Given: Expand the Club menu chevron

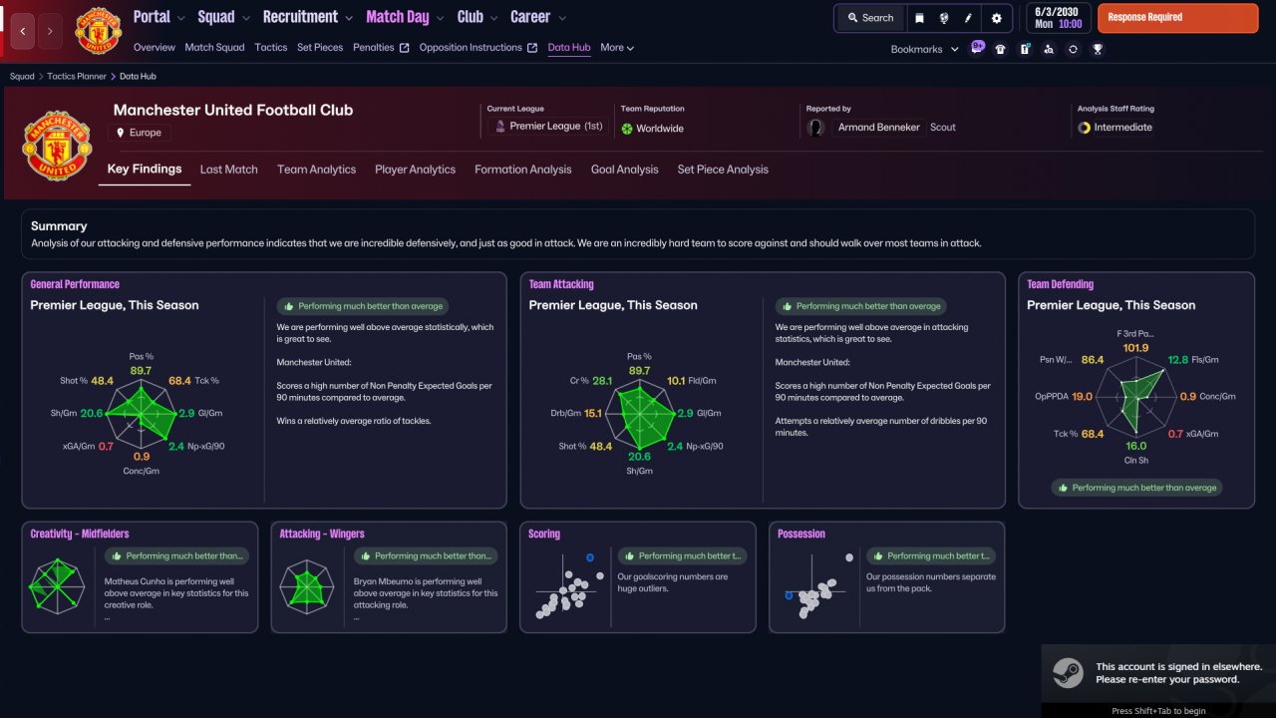Looking at the screenshot, I should 493,18.
